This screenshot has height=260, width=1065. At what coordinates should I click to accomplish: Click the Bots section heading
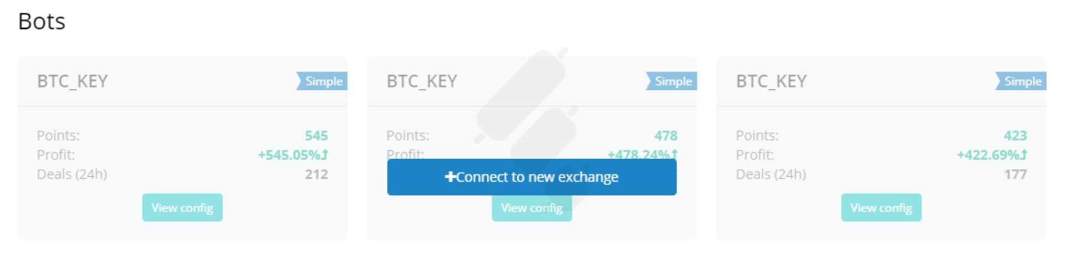[x=42, y=22]
